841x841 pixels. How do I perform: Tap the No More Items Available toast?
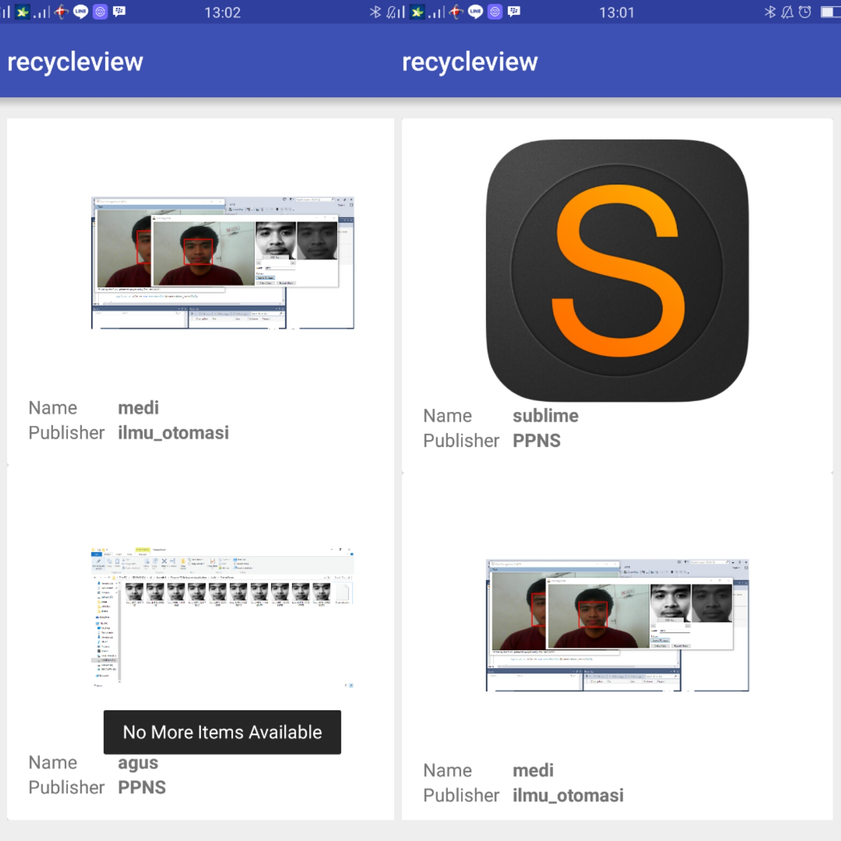click(x=222, y=732)
